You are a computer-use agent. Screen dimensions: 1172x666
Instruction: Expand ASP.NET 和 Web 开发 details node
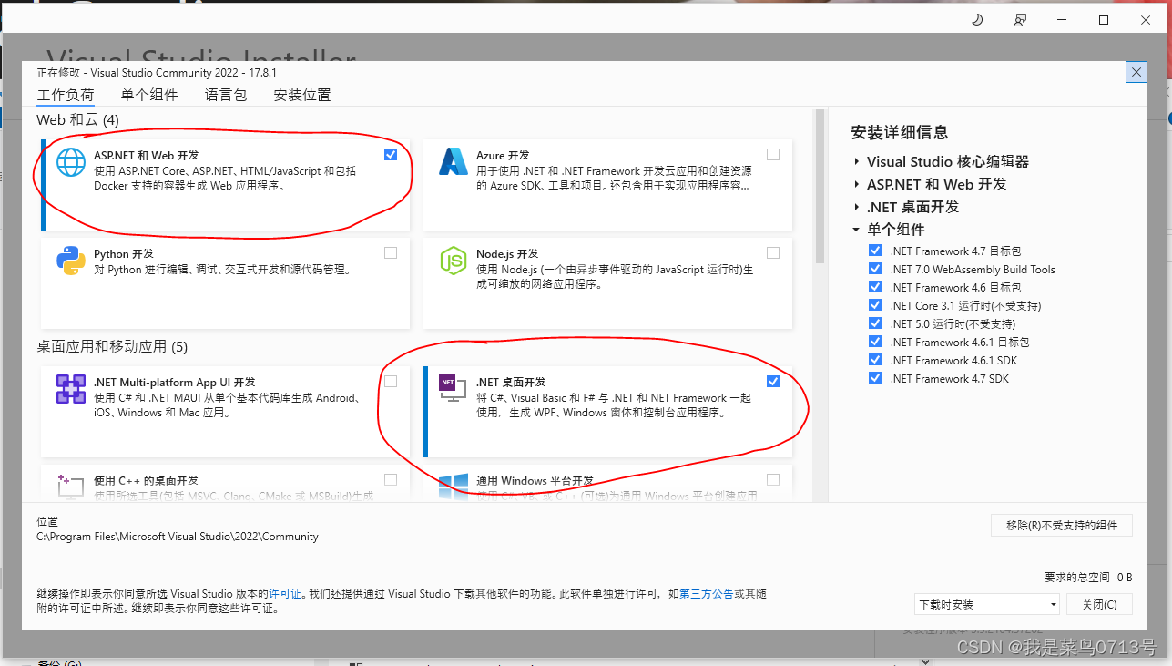(x=857, y=184)
